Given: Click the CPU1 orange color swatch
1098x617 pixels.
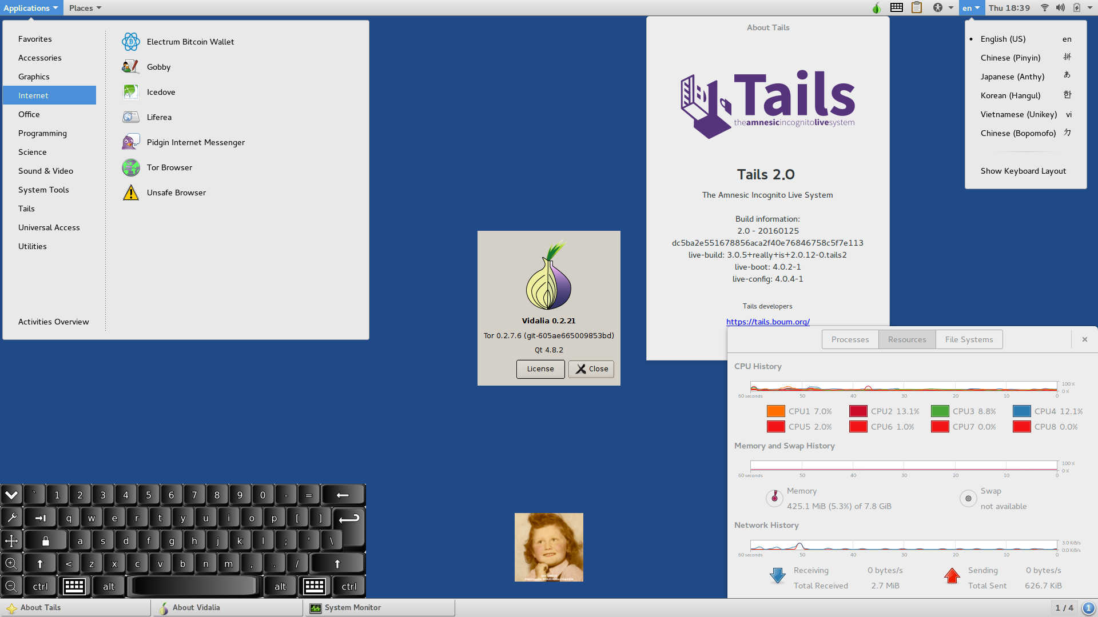Looking at the screenshot, I should click(x=775, y=411).
